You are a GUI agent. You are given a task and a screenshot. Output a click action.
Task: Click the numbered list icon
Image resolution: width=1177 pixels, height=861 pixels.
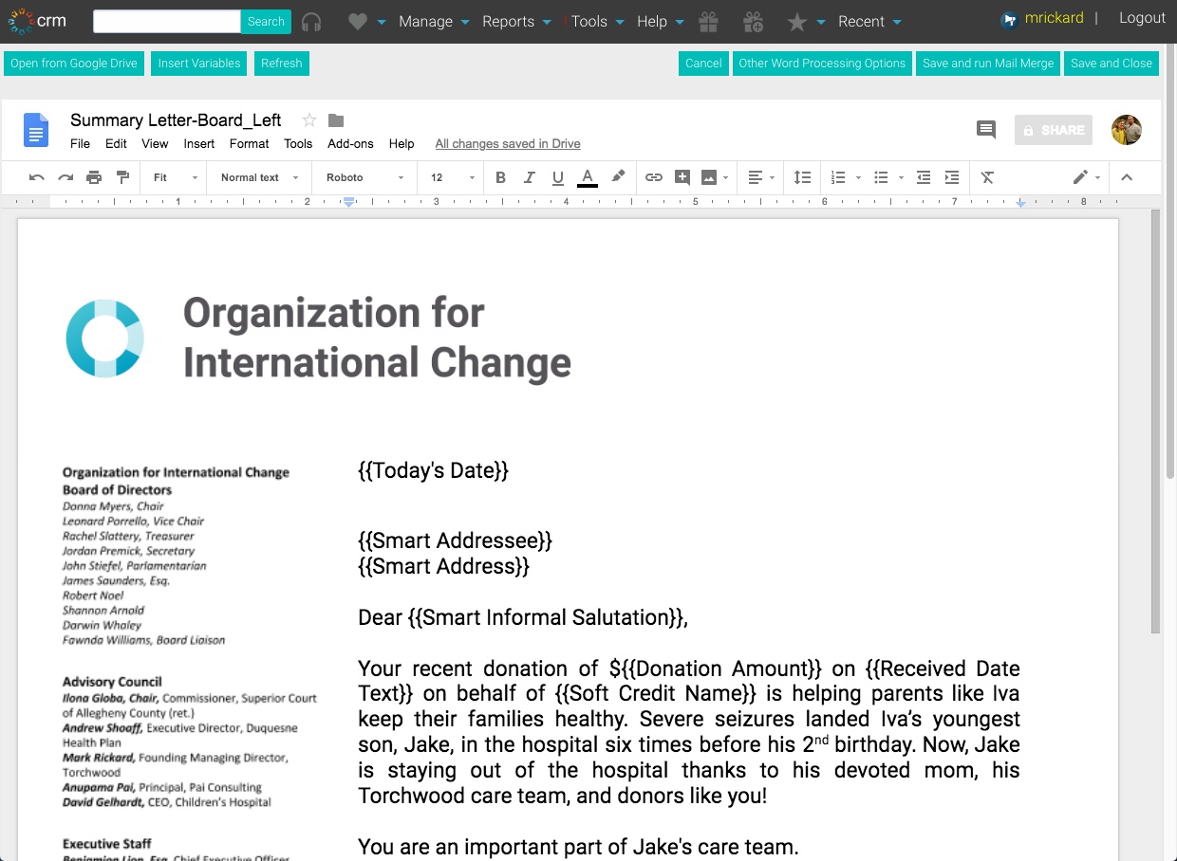click(837, 177)
